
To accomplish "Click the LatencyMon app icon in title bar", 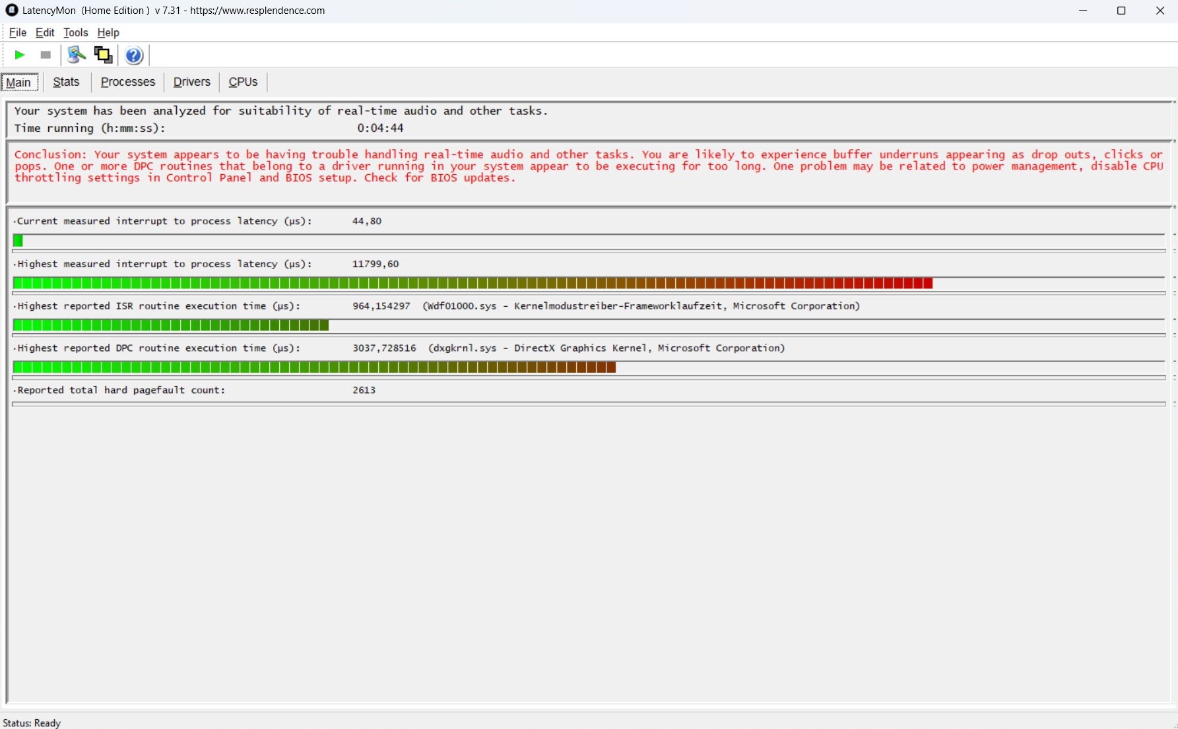I will coord(11,10).
